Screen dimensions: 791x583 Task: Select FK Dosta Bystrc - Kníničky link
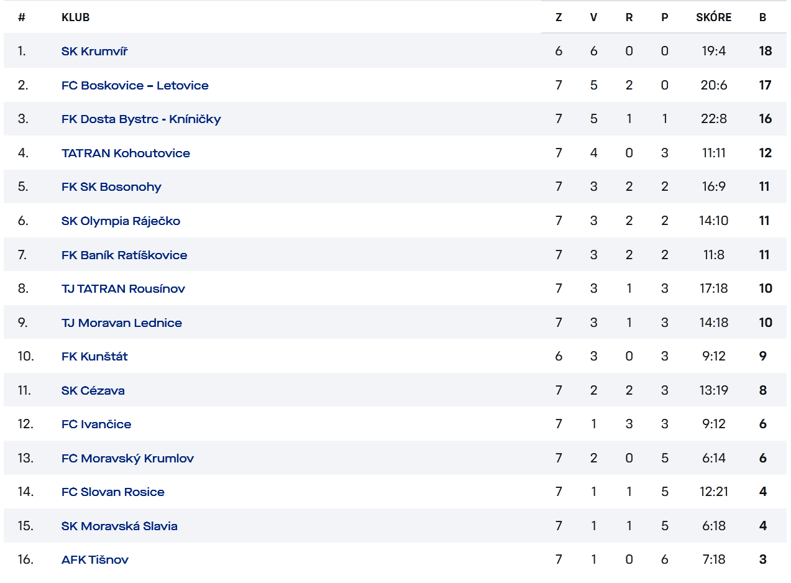141,119
